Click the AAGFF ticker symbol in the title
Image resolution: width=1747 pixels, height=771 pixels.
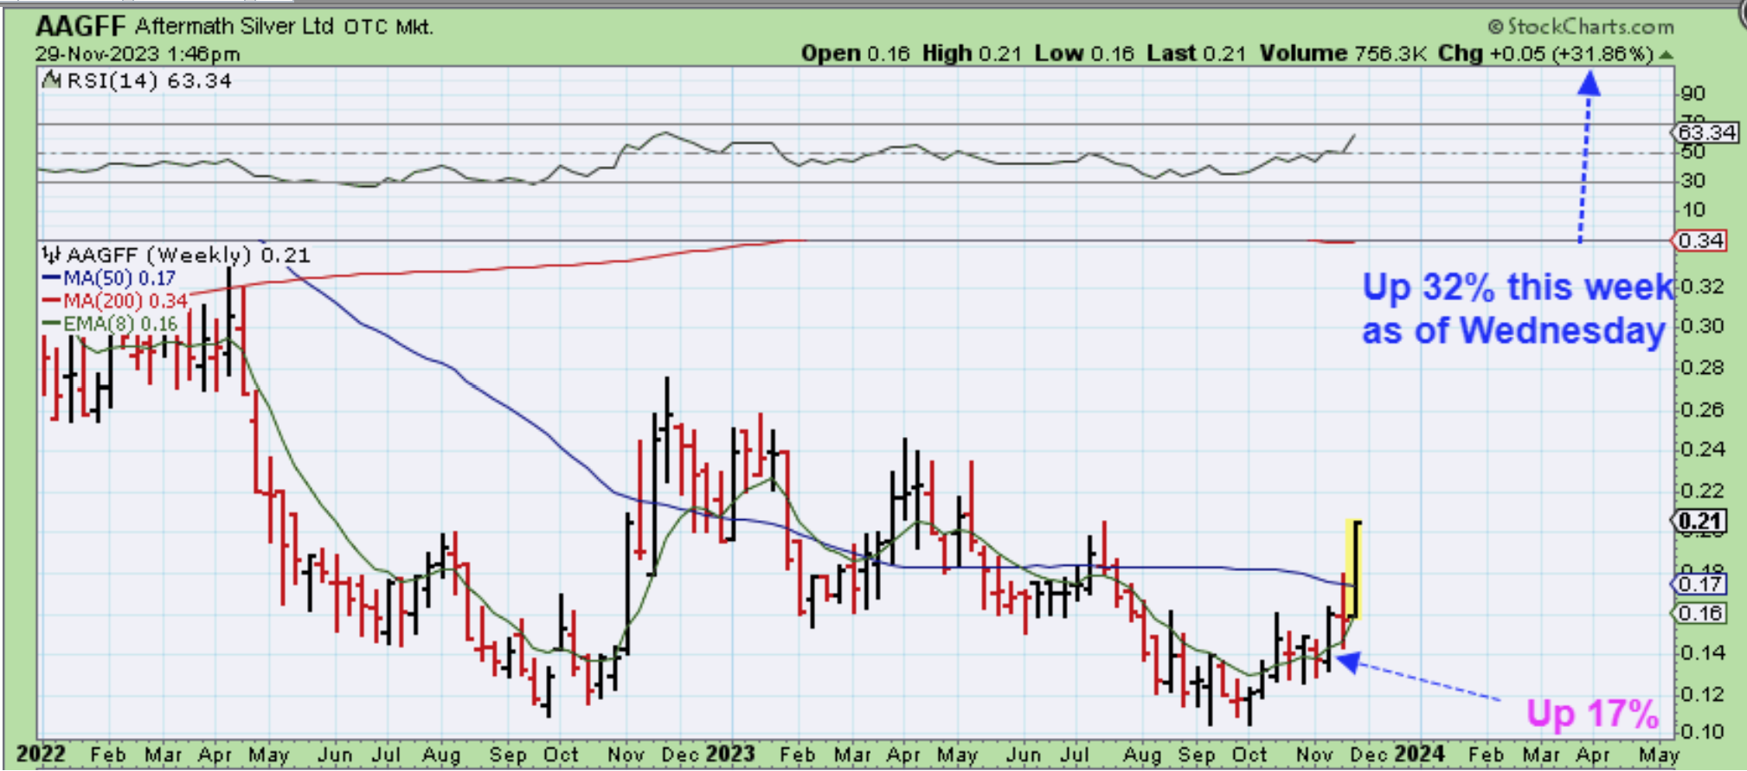click(80, 27)
